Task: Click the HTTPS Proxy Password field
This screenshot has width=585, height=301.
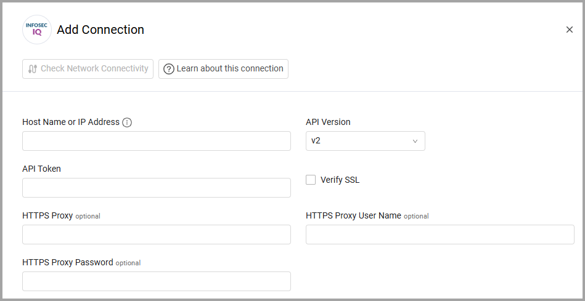Action: (x=156, y=281)
